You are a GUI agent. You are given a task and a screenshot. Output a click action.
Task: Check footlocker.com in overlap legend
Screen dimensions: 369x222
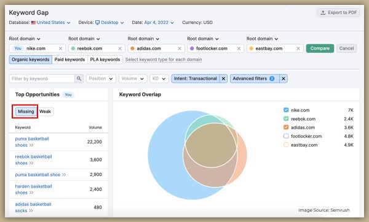click(x=286, y=136)
